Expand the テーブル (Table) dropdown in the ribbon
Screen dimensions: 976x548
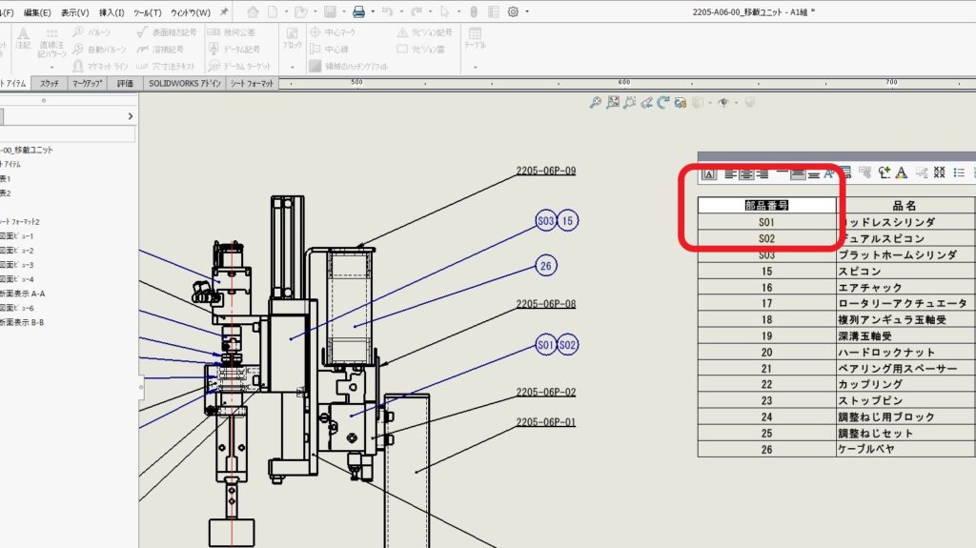pos(474,67)
